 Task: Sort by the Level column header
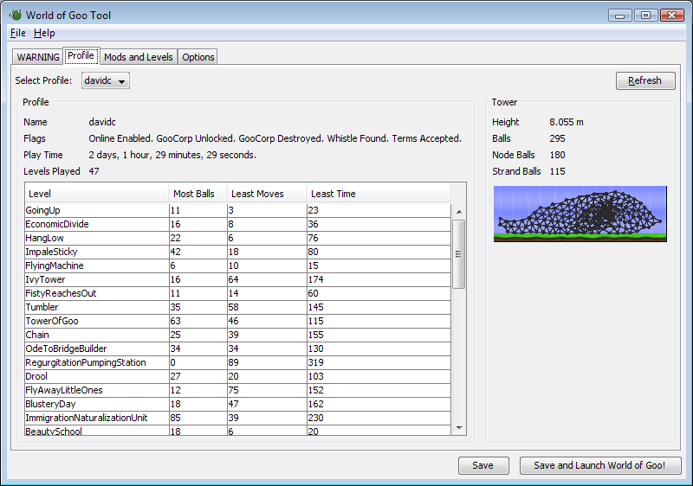pyautogui.click(x=96, y=194)
